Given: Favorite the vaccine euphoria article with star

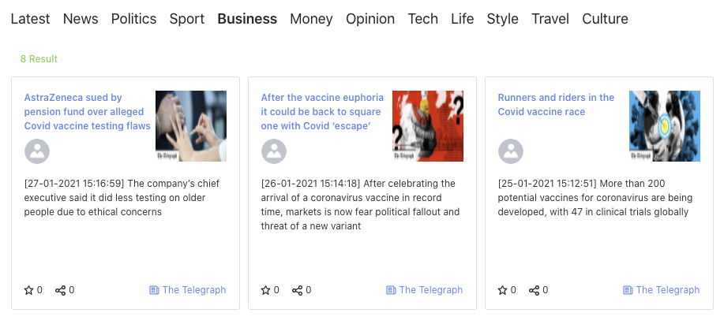Looking at the screenshot, I should tap(265, 290).
